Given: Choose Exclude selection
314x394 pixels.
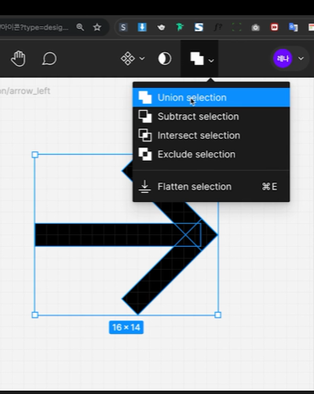Looking at the screenshot, I should coord(211,154).
